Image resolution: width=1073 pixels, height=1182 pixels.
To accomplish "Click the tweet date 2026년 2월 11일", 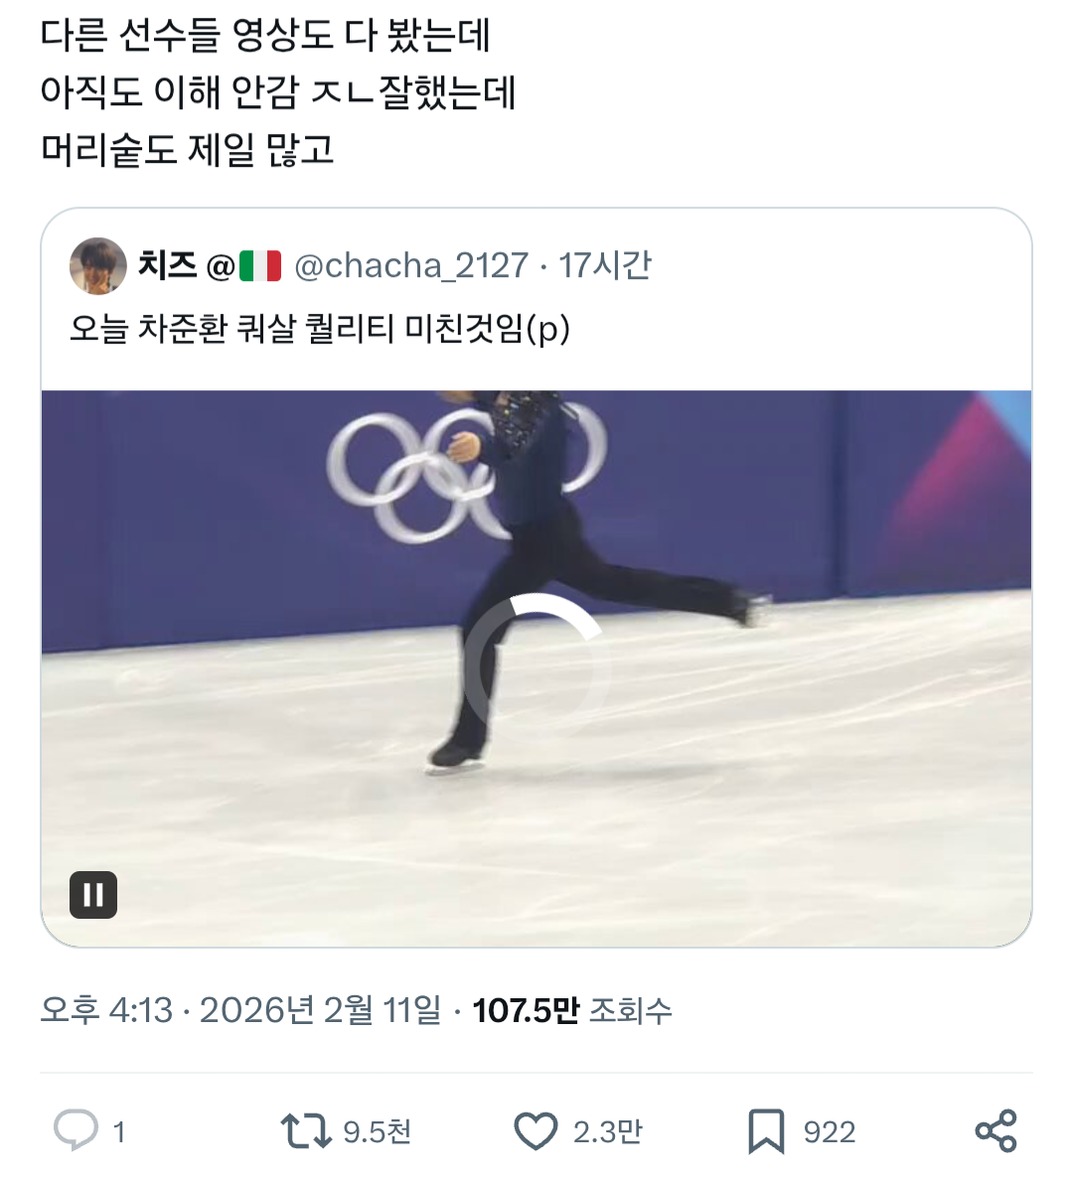I will [320, 1011].
